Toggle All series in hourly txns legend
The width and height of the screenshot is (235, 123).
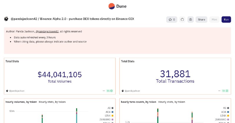226,108
